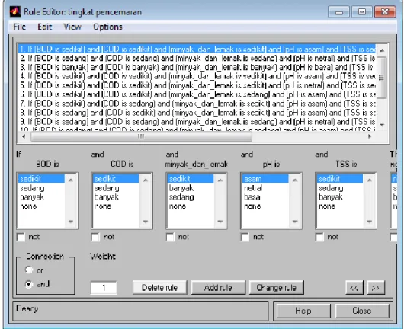Click the Weight input field
Screen dimensions: 404x329
104,288
